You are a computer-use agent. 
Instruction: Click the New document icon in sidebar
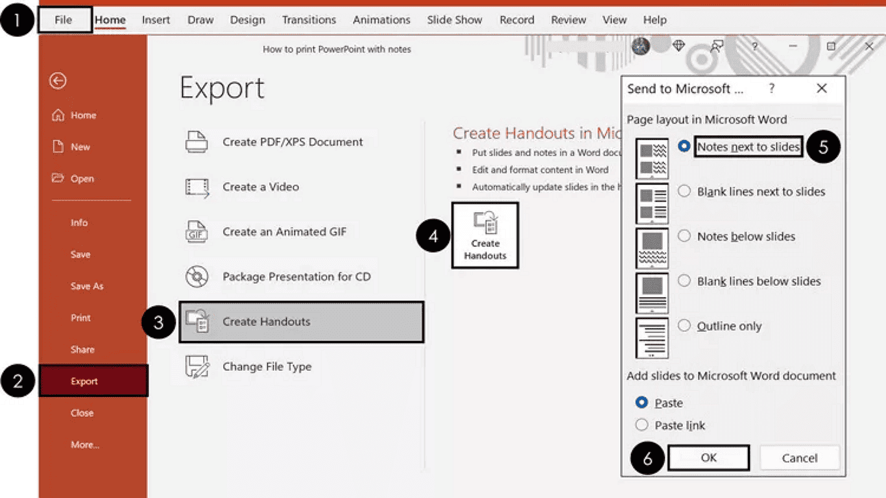tap(58, 147)
